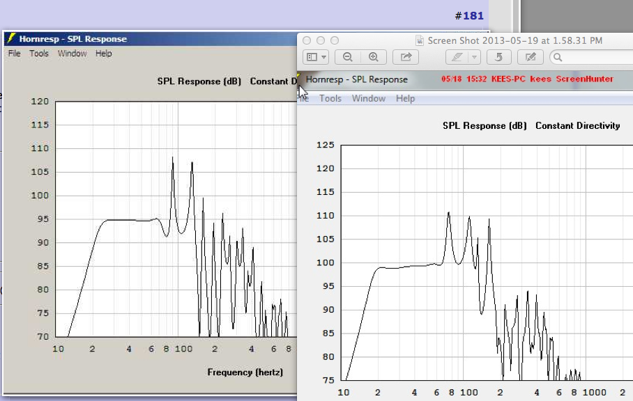Expand sidebar view dropdown arrow in Preview

(323, 57)
